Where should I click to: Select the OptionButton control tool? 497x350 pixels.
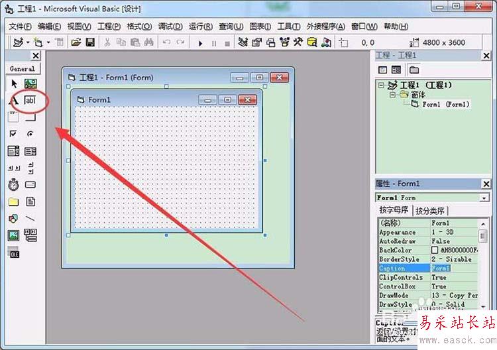click(x=30, y=134)
